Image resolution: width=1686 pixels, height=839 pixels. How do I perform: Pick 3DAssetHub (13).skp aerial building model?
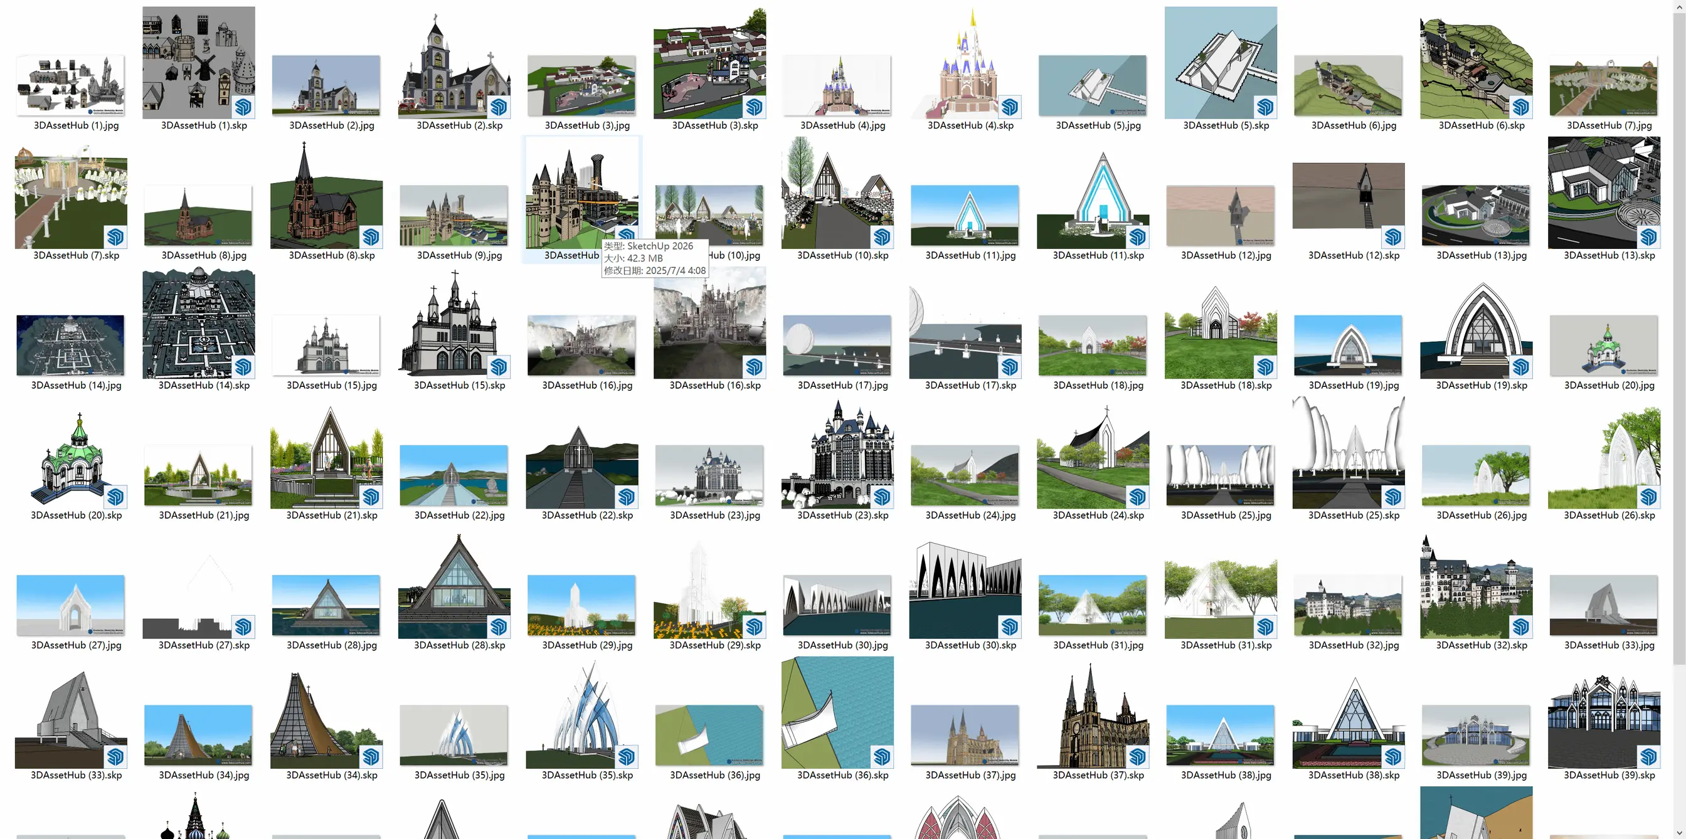pos(1604,193)
